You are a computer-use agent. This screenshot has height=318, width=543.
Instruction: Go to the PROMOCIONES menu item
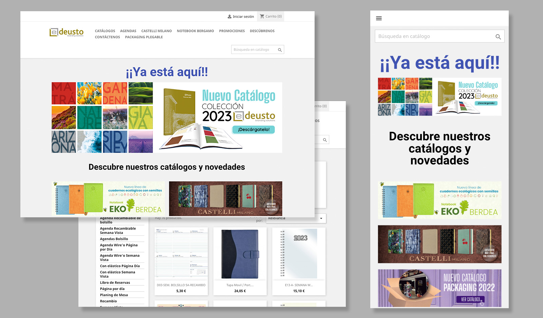232,31
